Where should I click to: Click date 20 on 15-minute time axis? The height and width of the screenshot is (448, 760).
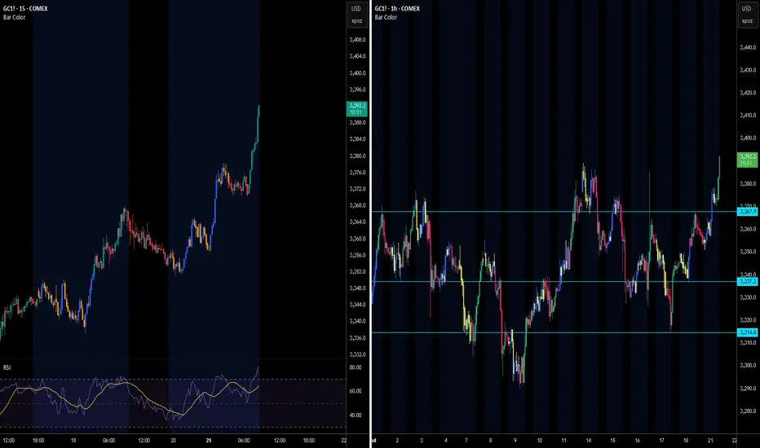click(174, 440)
